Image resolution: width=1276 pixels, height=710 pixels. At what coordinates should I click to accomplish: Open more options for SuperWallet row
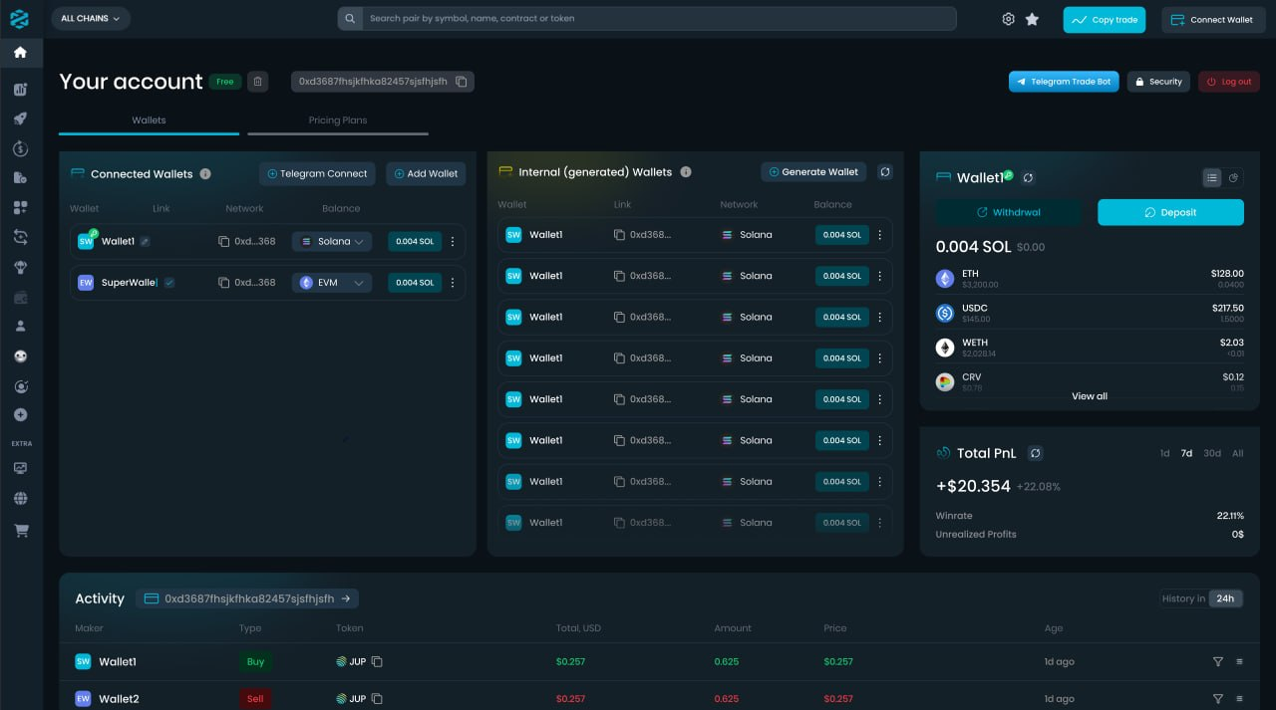pos(453,283)
